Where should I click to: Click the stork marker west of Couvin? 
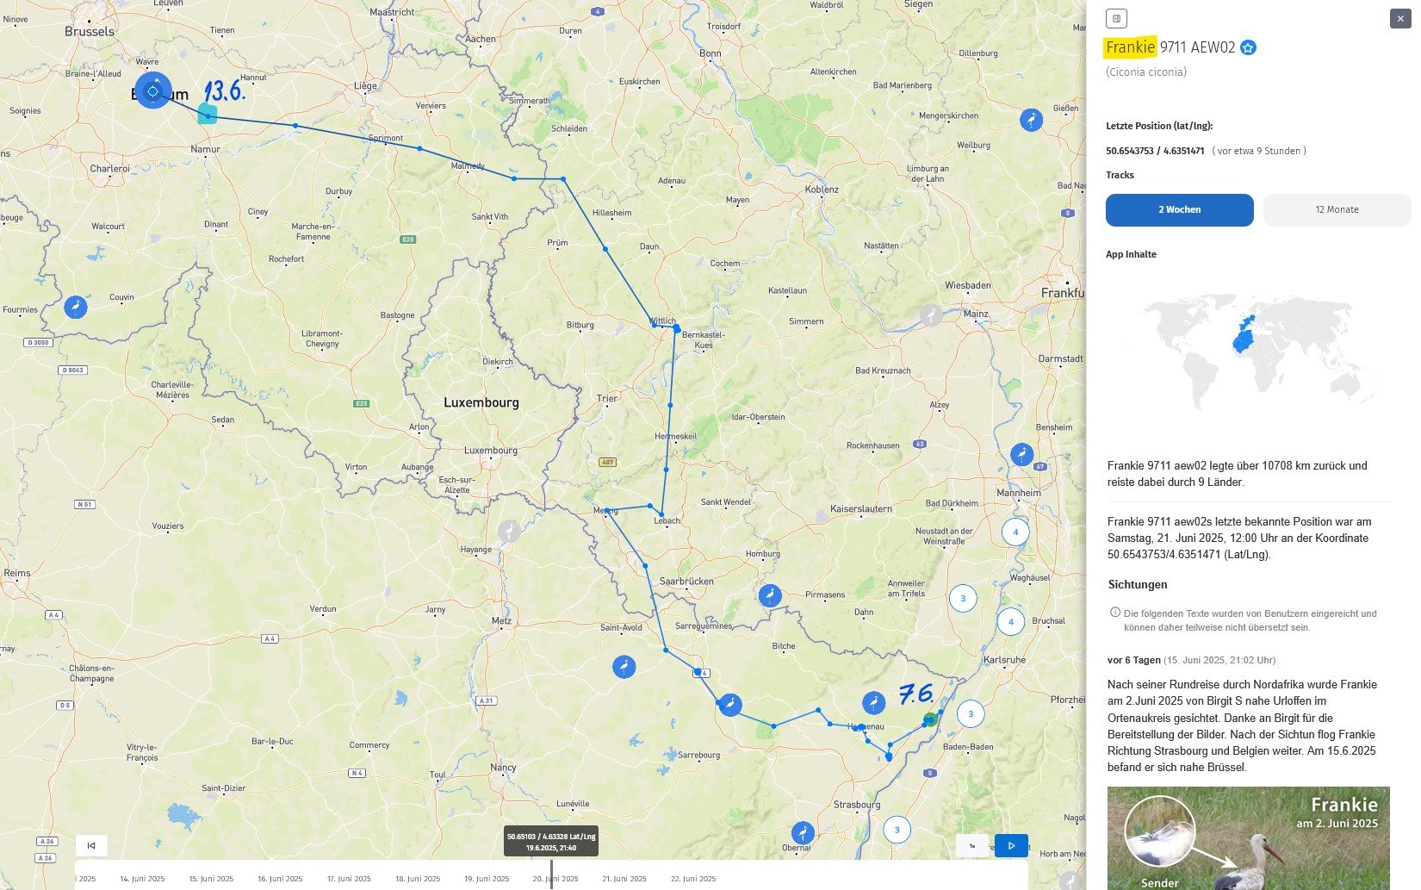(x=76, y=306)
